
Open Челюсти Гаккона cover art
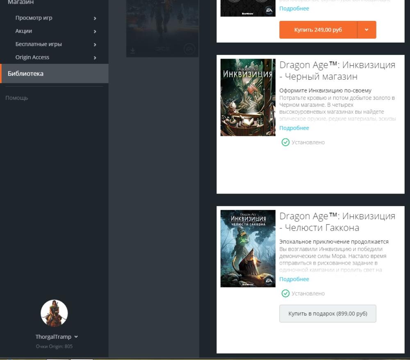(x=248, y=249)
